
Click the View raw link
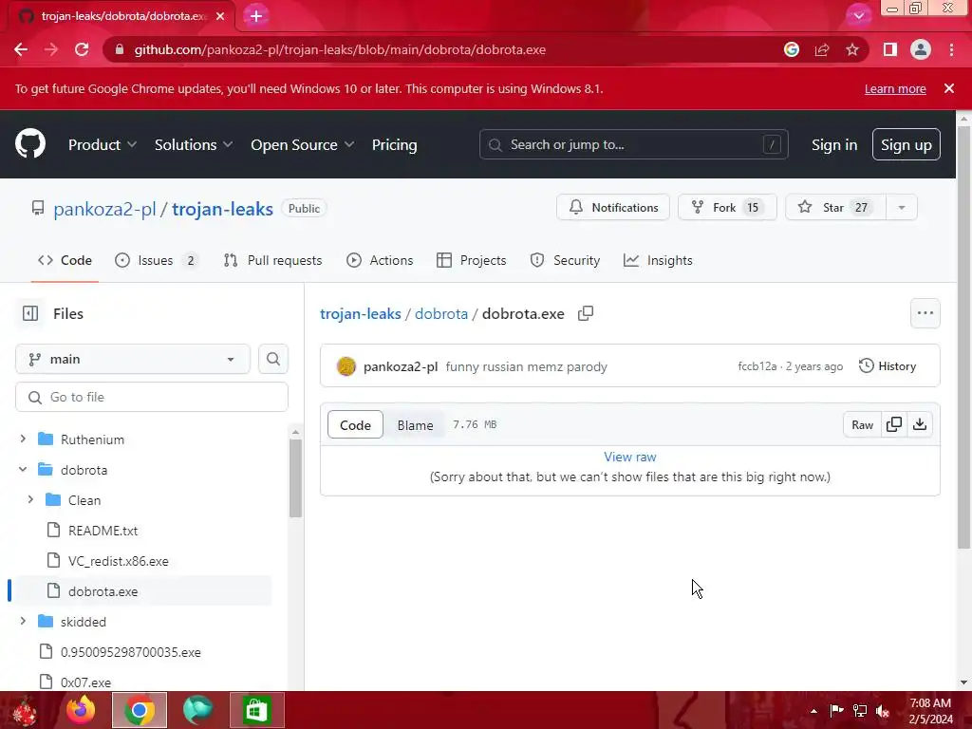tap(630, 457)
